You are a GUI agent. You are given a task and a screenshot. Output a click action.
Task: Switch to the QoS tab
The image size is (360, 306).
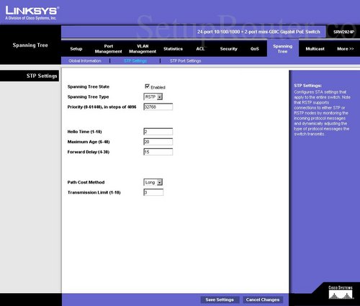(255, 49)
